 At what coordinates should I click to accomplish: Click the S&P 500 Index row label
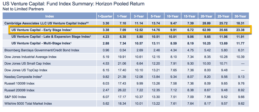15,97
